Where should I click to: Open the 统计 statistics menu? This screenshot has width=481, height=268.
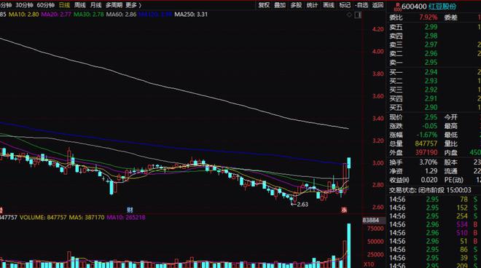(312, 5)
